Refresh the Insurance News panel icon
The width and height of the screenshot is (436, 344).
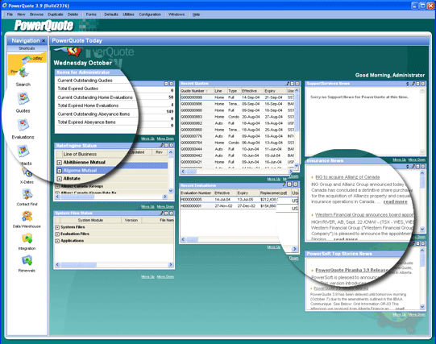click(408, 166)
